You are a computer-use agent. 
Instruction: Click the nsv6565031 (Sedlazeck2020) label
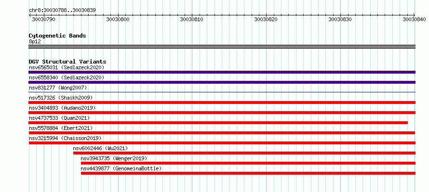pos(67,67)
